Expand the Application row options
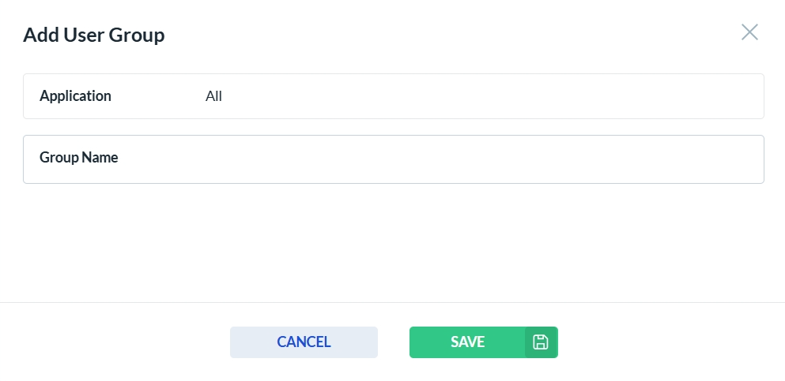 click(x=474, y=96)
